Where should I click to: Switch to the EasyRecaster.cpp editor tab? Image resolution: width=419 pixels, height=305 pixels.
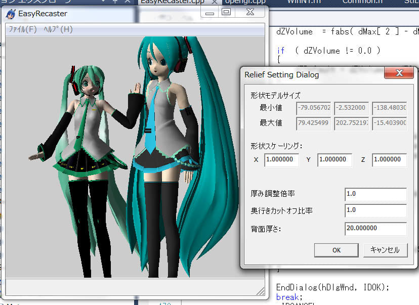coord(173,2)
